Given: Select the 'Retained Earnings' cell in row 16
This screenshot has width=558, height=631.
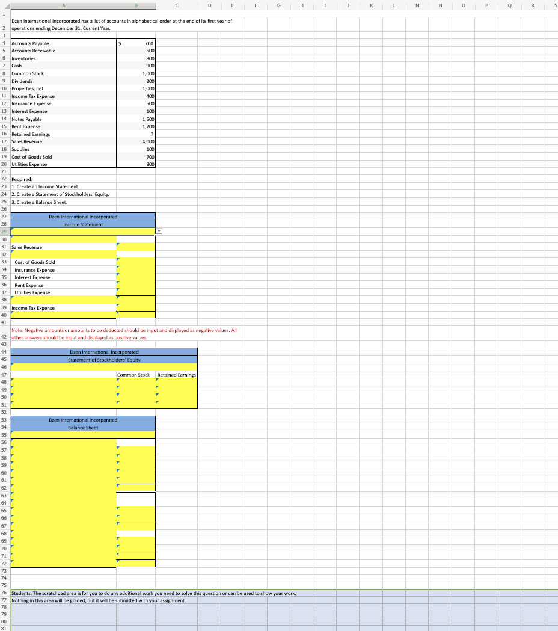Looking at the screenshot, I should (63, 134).
